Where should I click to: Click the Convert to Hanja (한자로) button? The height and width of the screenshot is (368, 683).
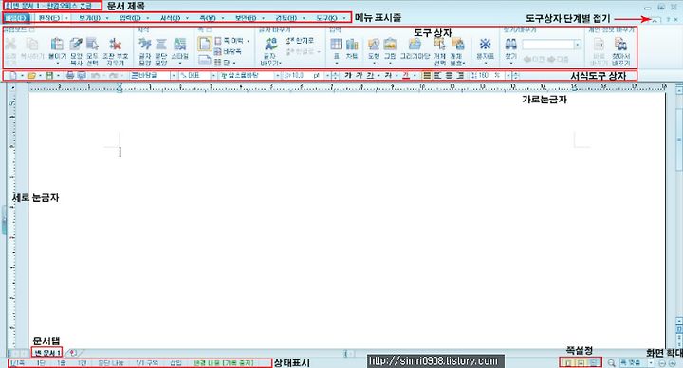click(300, 40)
